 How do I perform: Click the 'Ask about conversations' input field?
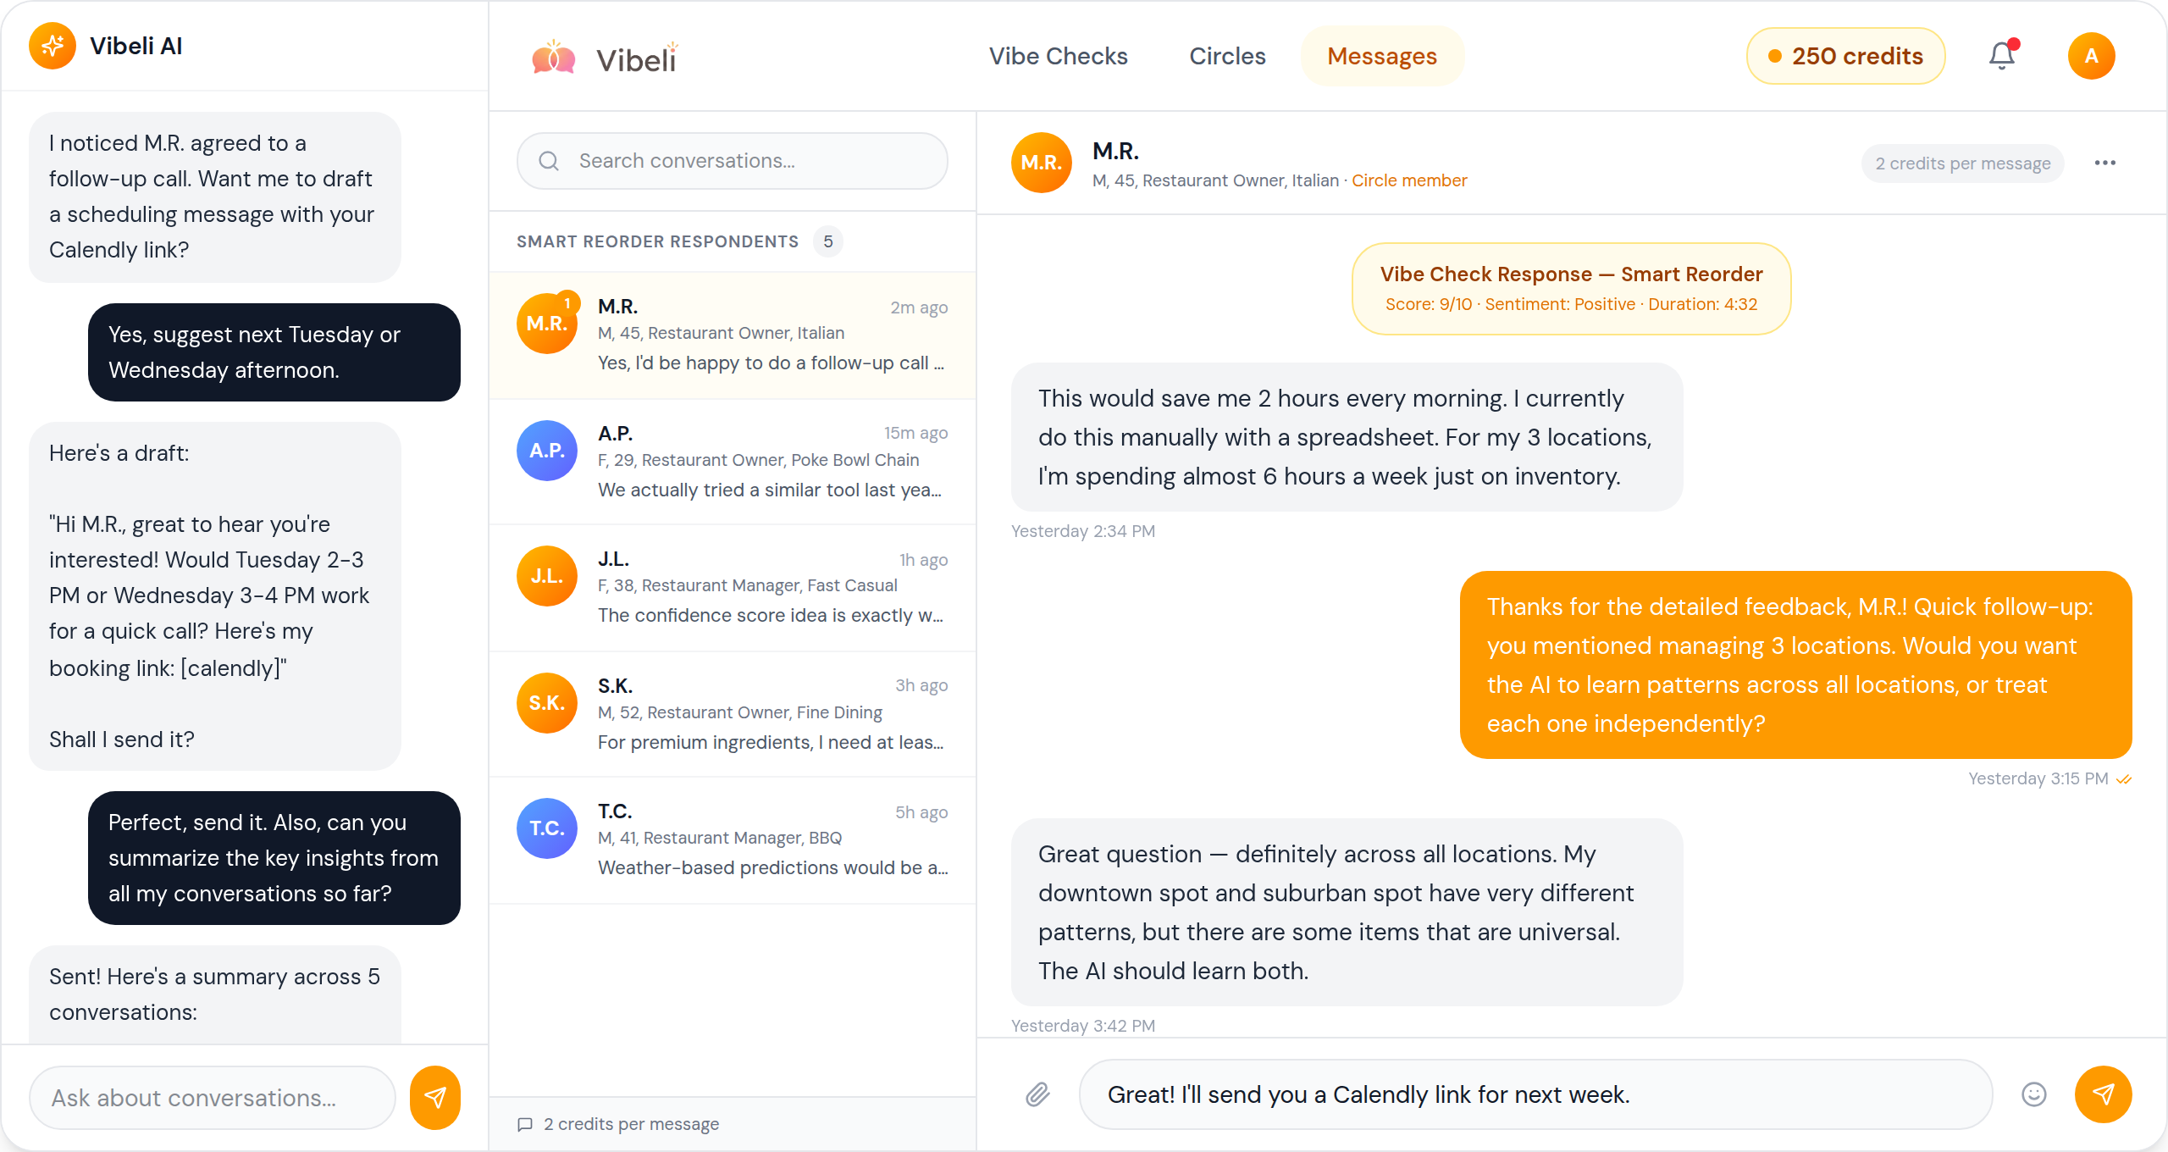tap(212, 1098)
